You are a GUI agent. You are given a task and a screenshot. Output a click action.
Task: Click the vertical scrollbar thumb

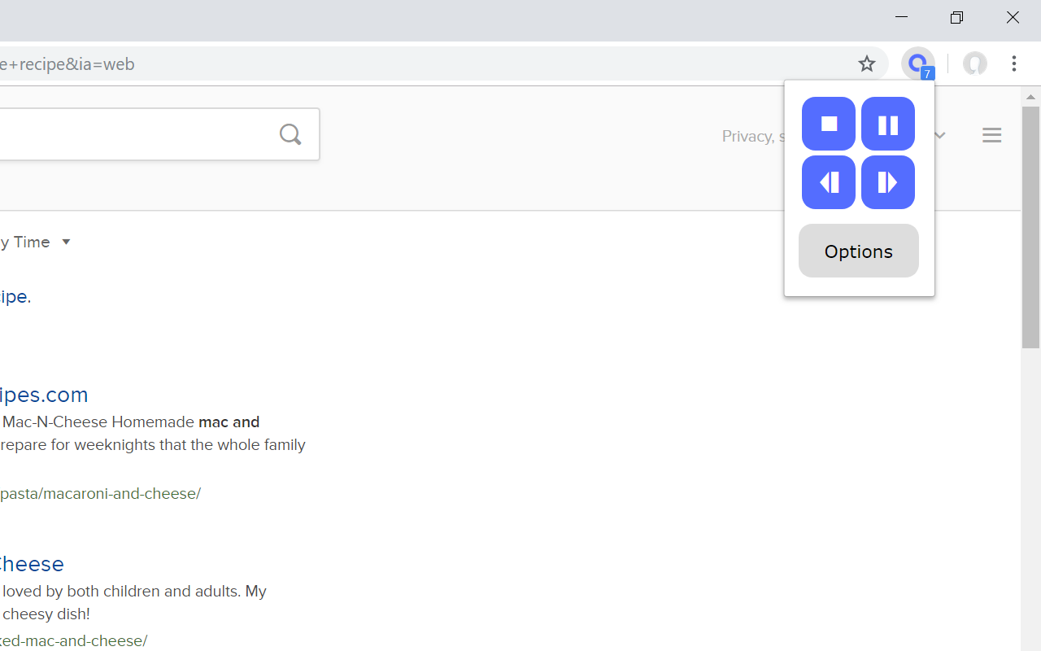point(1030,227)
